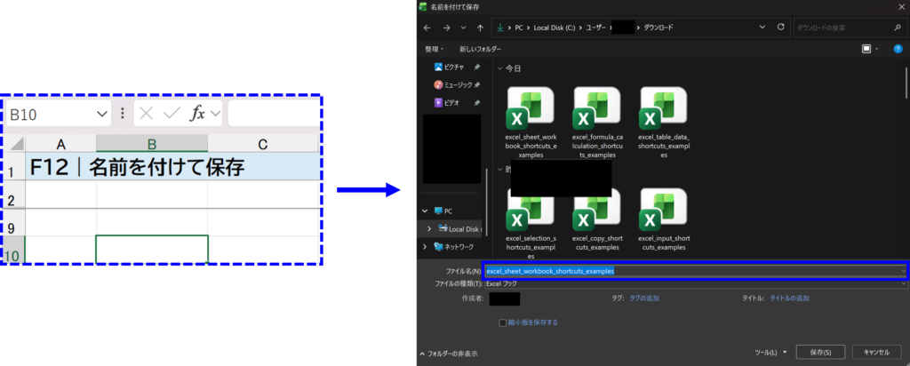Close the 名前を付けて保存 dialog
The height and width of the screenshot is (366, 910).
[900, 6]
